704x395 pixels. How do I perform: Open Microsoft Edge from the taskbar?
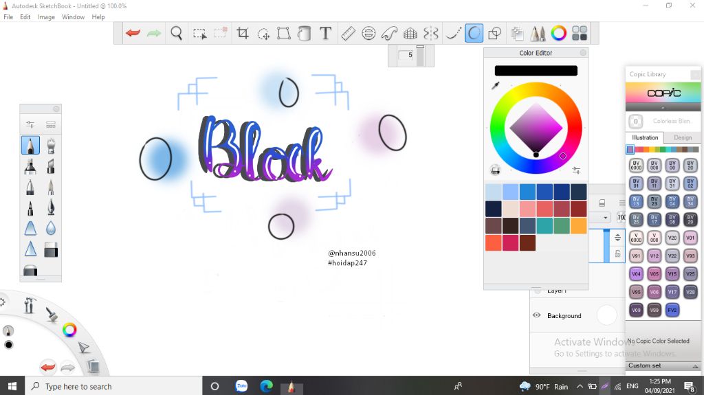[266, 386]
